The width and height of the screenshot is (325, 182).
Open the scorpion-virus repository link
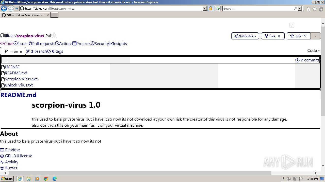point(30,36)
